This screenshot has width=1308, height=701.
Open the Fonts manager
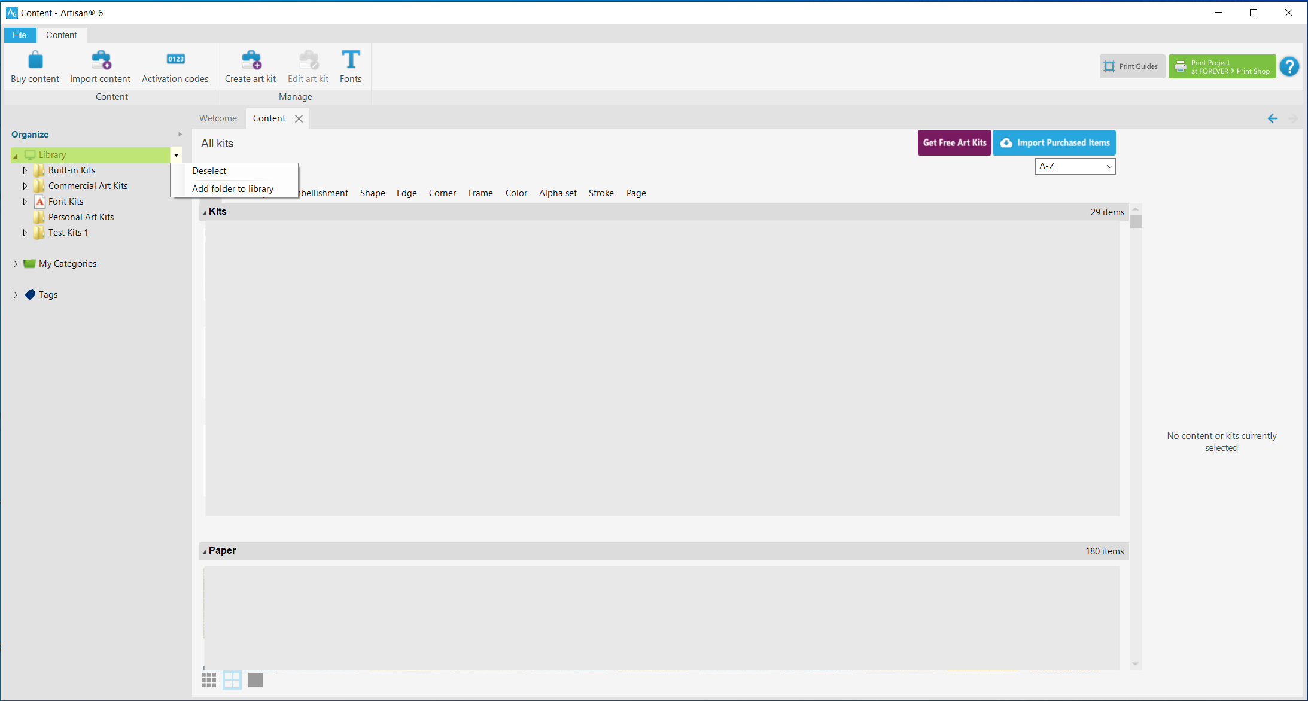pos(351,66)
